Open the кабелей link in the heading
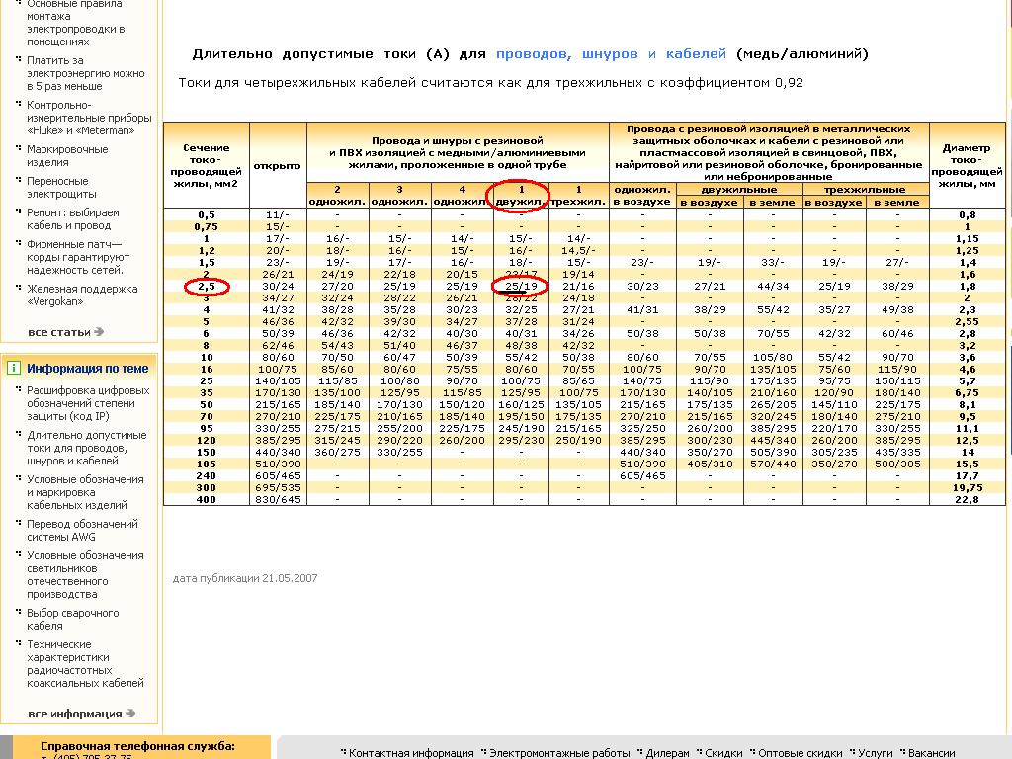The image size is (1012, 759). pos(695,53)
